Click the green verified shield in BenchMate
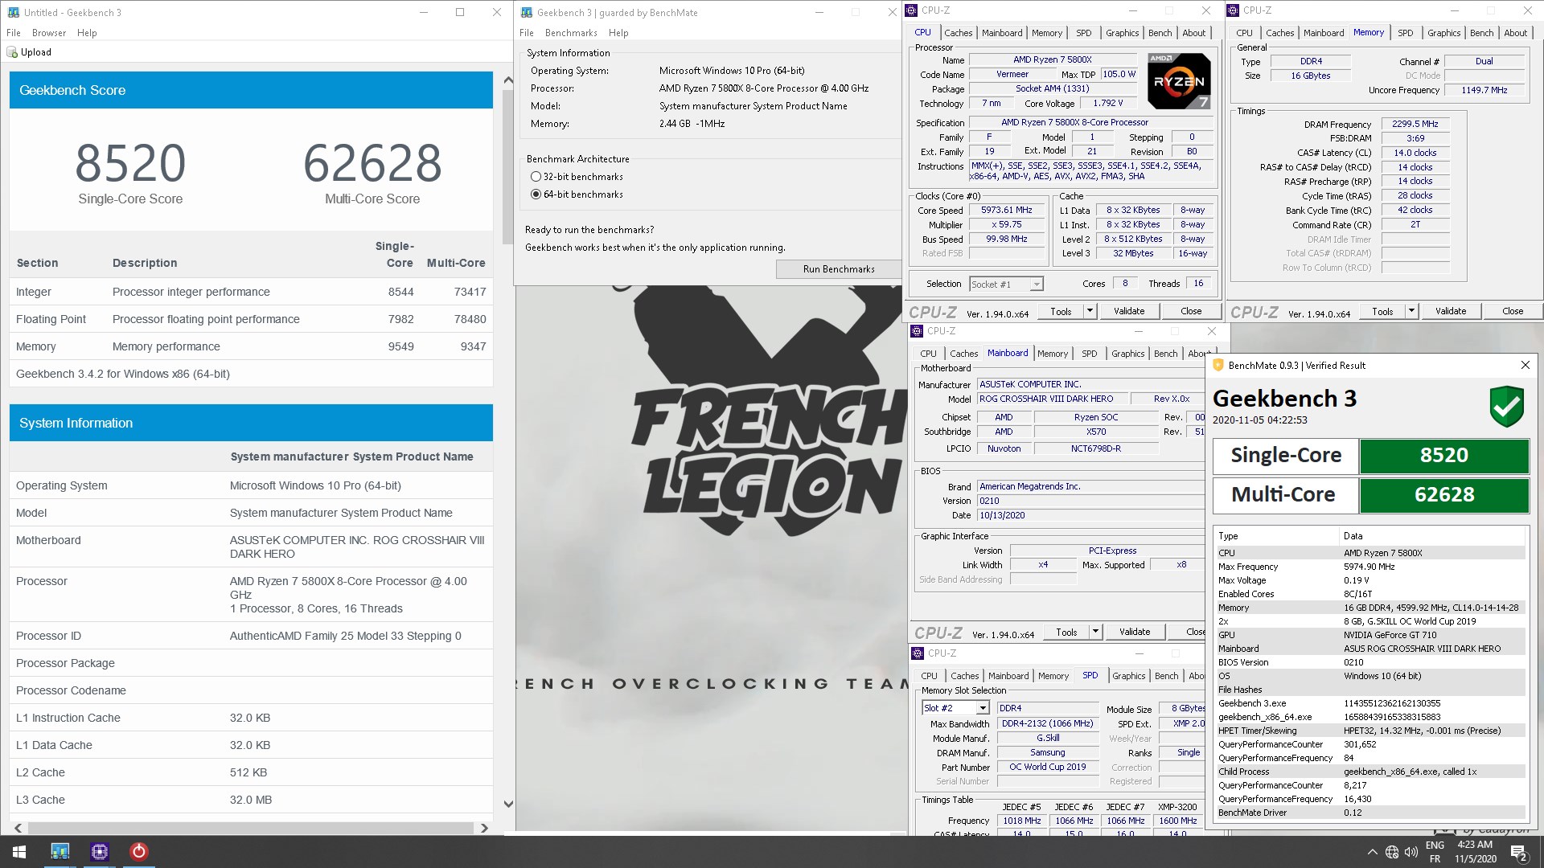 pos(1506,406)
